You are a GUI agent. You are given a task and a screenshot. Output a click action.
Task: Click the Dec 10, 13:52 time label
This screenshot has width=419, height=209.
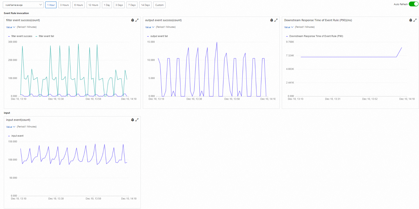click(370, 99)
